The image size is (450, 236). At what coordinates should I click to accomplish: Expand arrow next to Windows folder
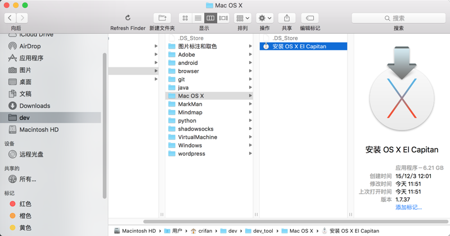click(x=250, y=145)
